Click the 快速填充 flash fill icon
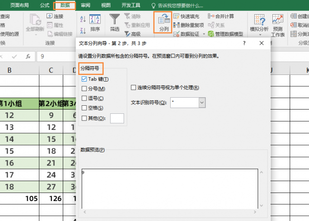This screenshot has width=309, height=221. (x=176, y=16)
